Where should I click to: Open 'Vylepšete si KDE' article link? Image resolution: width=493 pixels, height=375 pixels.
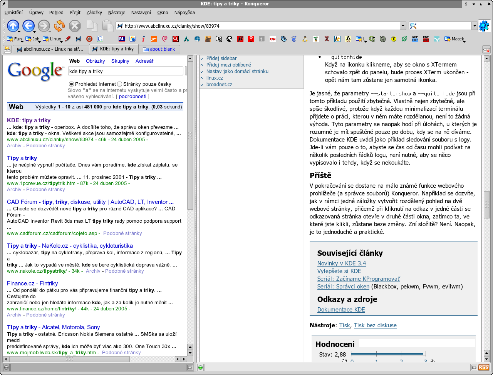click(x=339, y=271)
